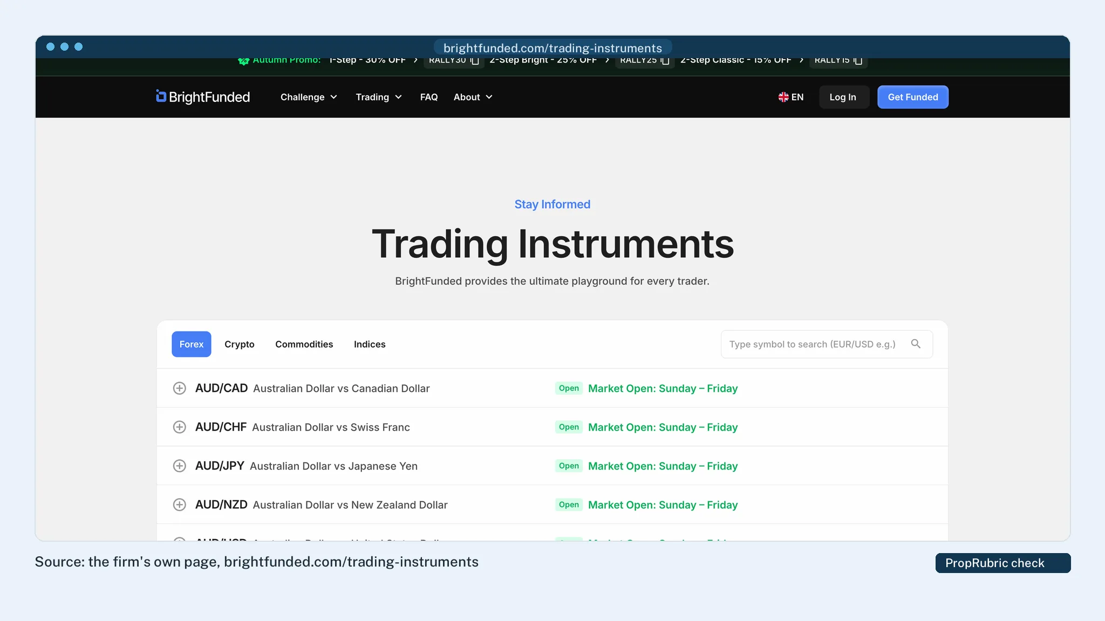
Task: Click the Open badge in AUD/JPY row
Action: [x=569, y=466]
